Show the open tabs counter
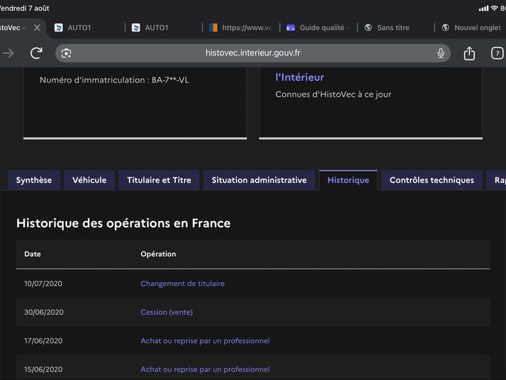The height and width of the screenshot is (380, 506). [x=497, y=53]
